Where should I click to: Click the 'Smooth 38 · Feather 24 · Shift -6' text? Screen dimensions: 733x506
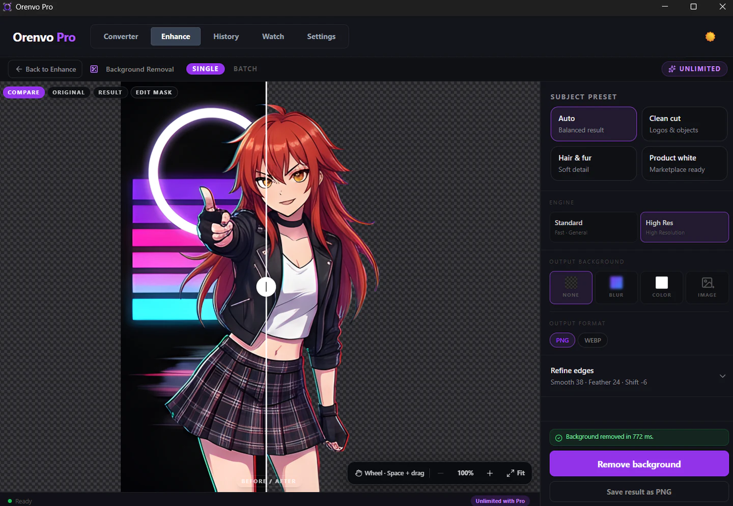point(599,382)
